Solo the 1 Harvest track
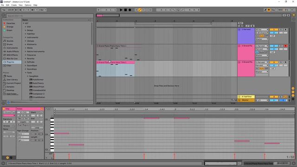Viewport: 297px width, 167px height. point(281,30)
